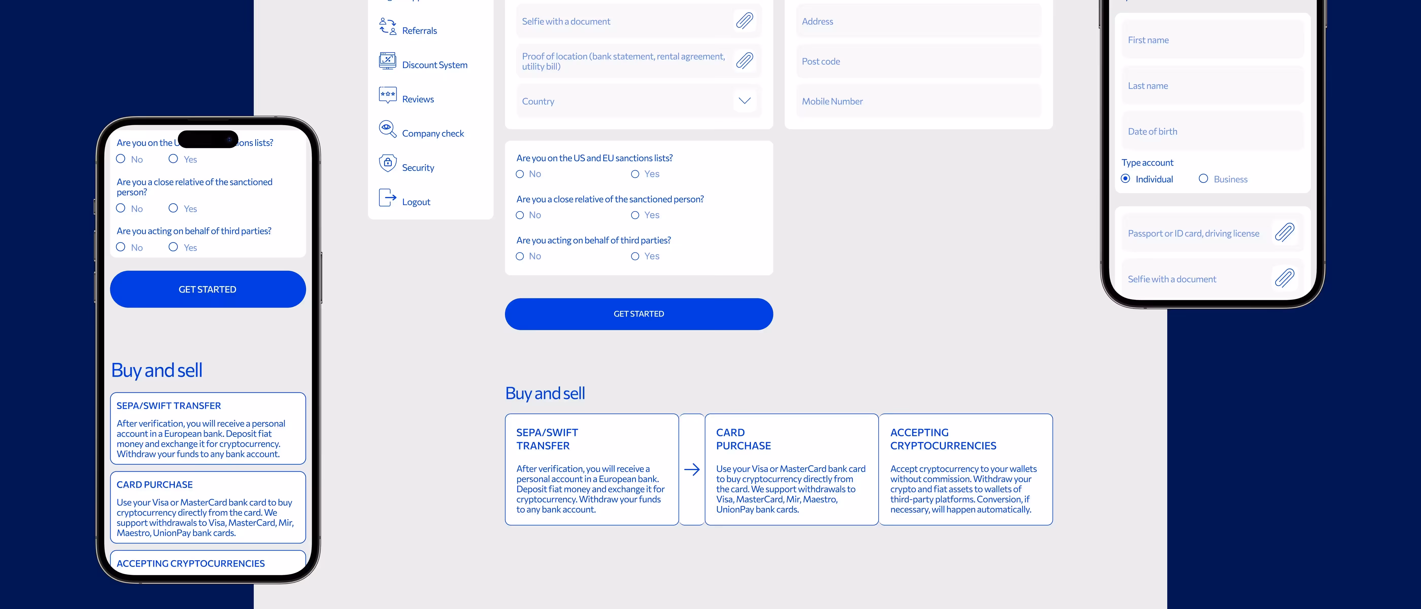
Task: Choose No for close relative of sanctioned person
Action: click(x=520, y=215)
